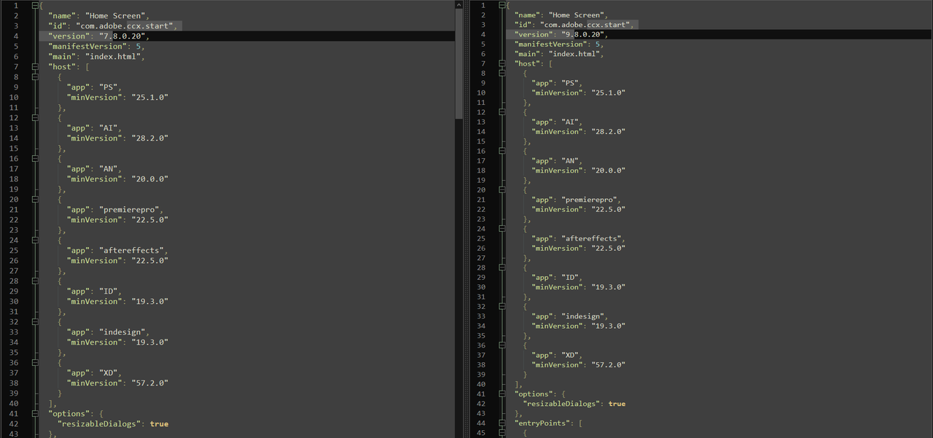Image resolution: width=933 pixels, height=438 pixels.
Task: Click "true" value in right pane
Action: pos(617,404)
